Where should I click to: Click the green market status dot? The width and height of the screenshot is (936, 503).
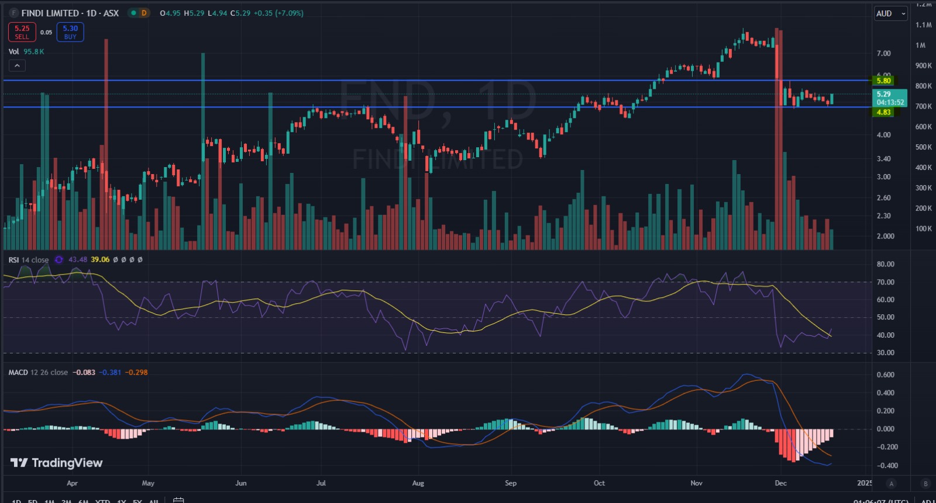133,13
